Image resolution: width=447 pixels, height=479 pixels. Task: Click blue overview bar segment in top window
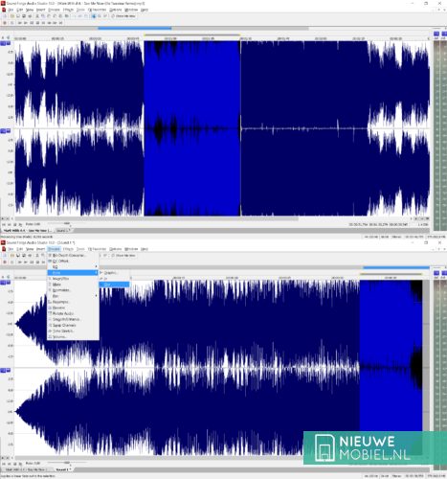click(x=135, y=28)
